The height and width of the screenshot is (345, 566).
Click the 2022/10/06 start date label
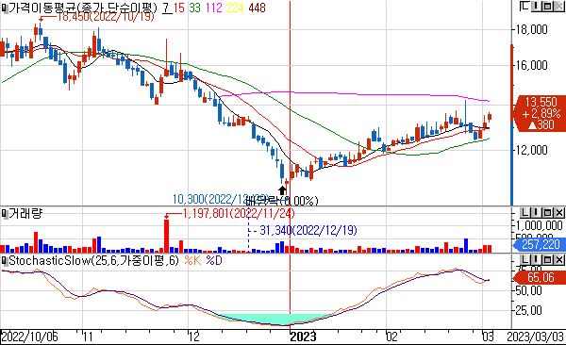(x=29, y=337)
